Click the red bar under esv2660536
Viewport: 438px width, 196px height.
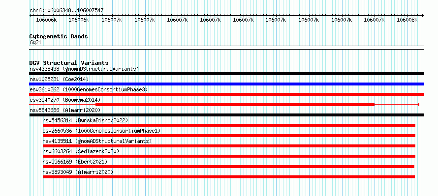click(x=229, y=136)
